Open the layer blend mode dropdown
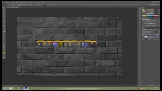The width and height of the screenshot is (162, 91). [147, 32]
